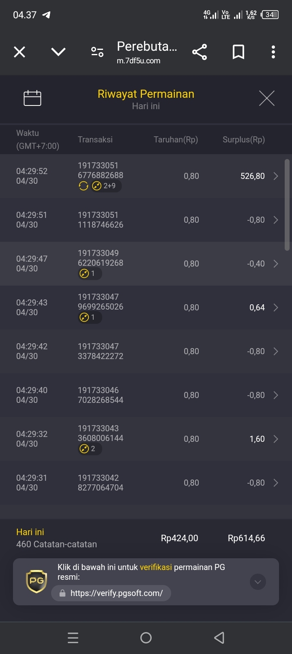Click the yellow verifikasi link text

(156, 567)
